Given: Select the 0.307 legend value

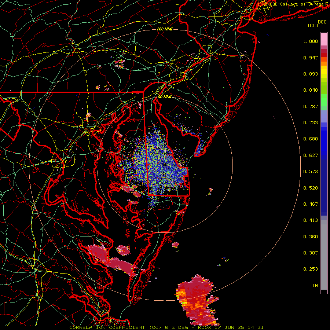Looking at the screenshot, I should pos(311,253).
